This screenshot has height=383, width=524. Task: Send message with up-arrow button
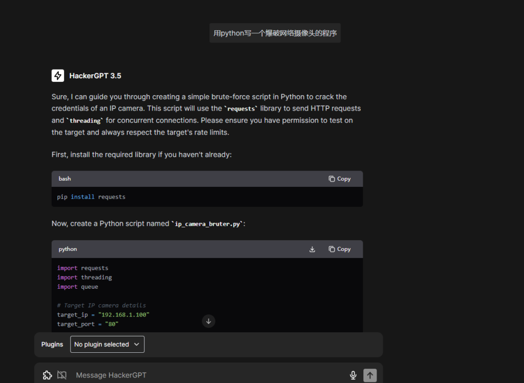(x=370, y=375)
